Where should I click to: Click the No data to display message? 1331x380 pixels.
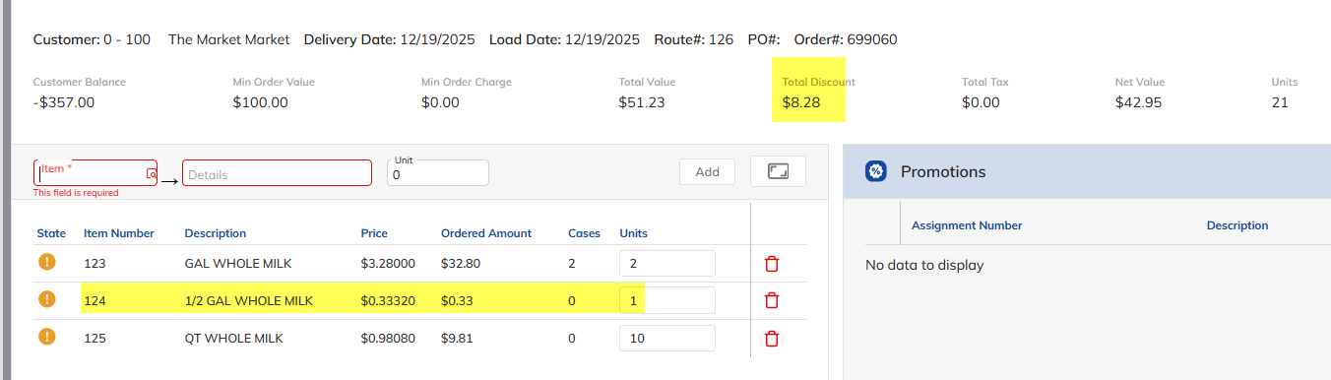coord(924,265)
